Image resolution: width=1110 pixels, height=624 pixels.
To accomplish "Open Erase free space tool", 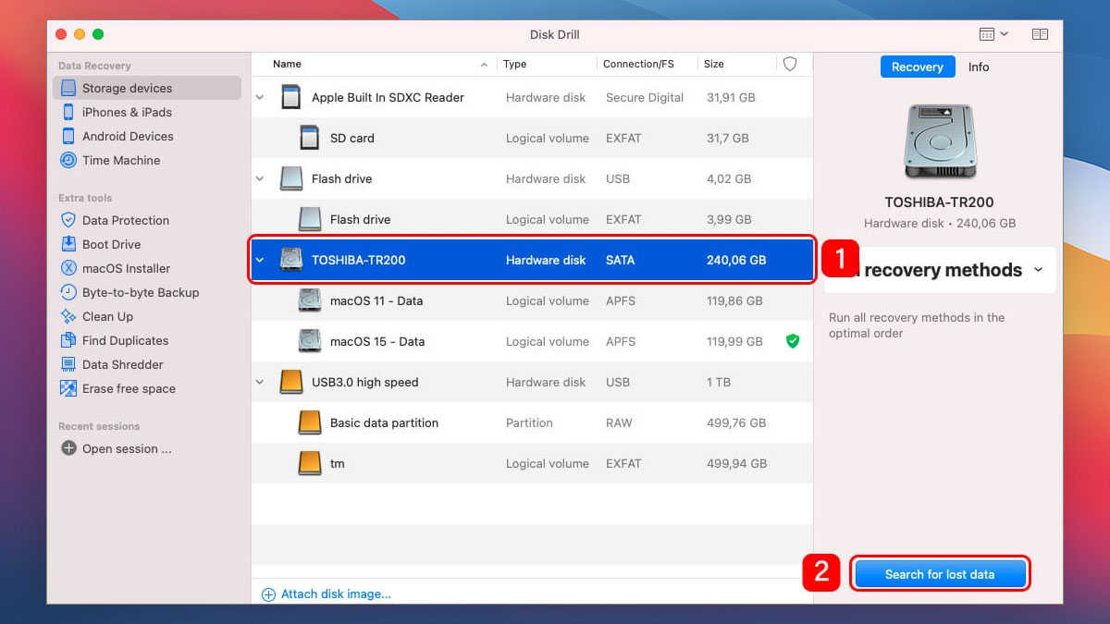I will coord(129,388).
